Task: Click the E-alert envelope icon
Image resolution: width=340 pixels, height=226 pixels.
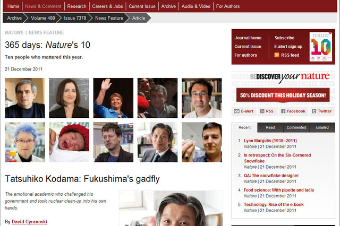Action: point(236,111)
